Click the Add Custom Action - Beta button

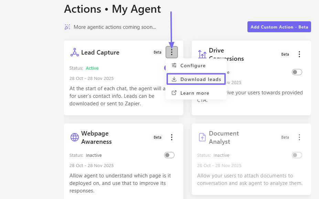(279, 27)
